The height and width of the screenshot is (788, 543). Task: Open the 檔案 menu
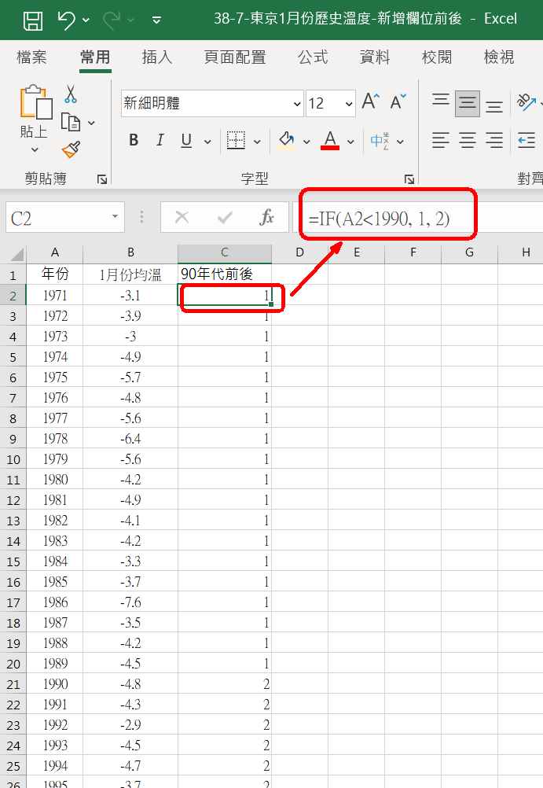[x=31, y=57]
